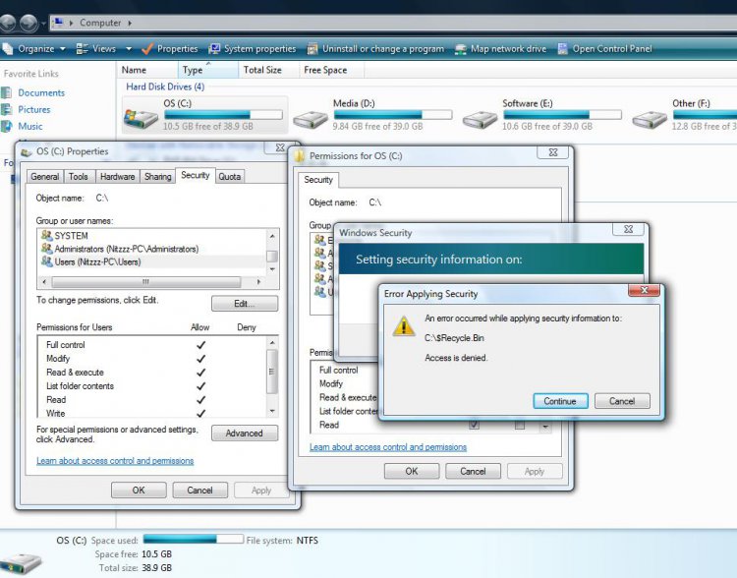Viewport: 737px width, 578px height.
Task: Switch to the Quota tab
Action: 229,176
